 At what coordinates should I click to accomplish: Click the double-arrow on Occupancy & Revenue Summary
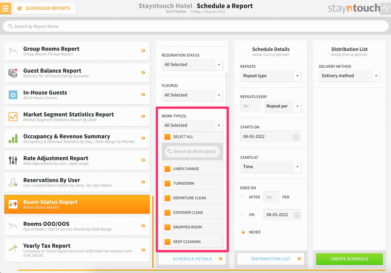click(x=143, y=138)
